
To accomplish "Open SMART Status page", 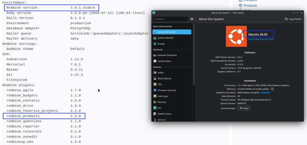I will [x=172, y=114].
